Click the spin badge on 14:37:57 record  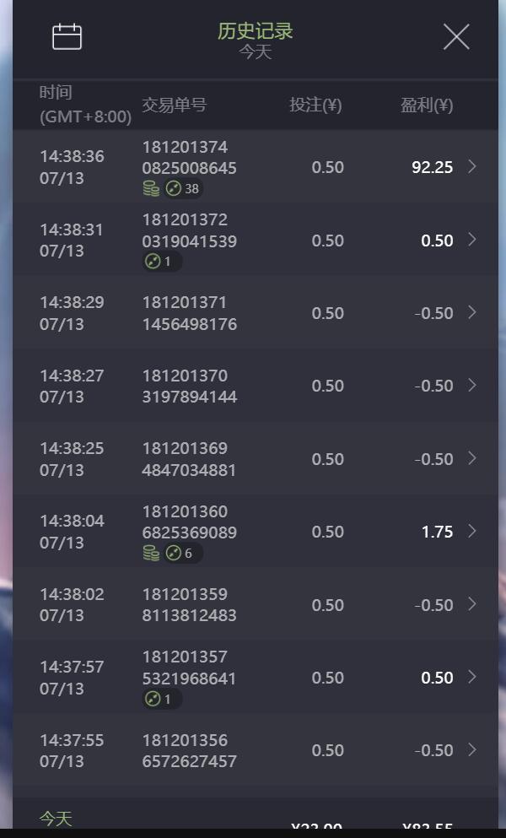point(162,699)
